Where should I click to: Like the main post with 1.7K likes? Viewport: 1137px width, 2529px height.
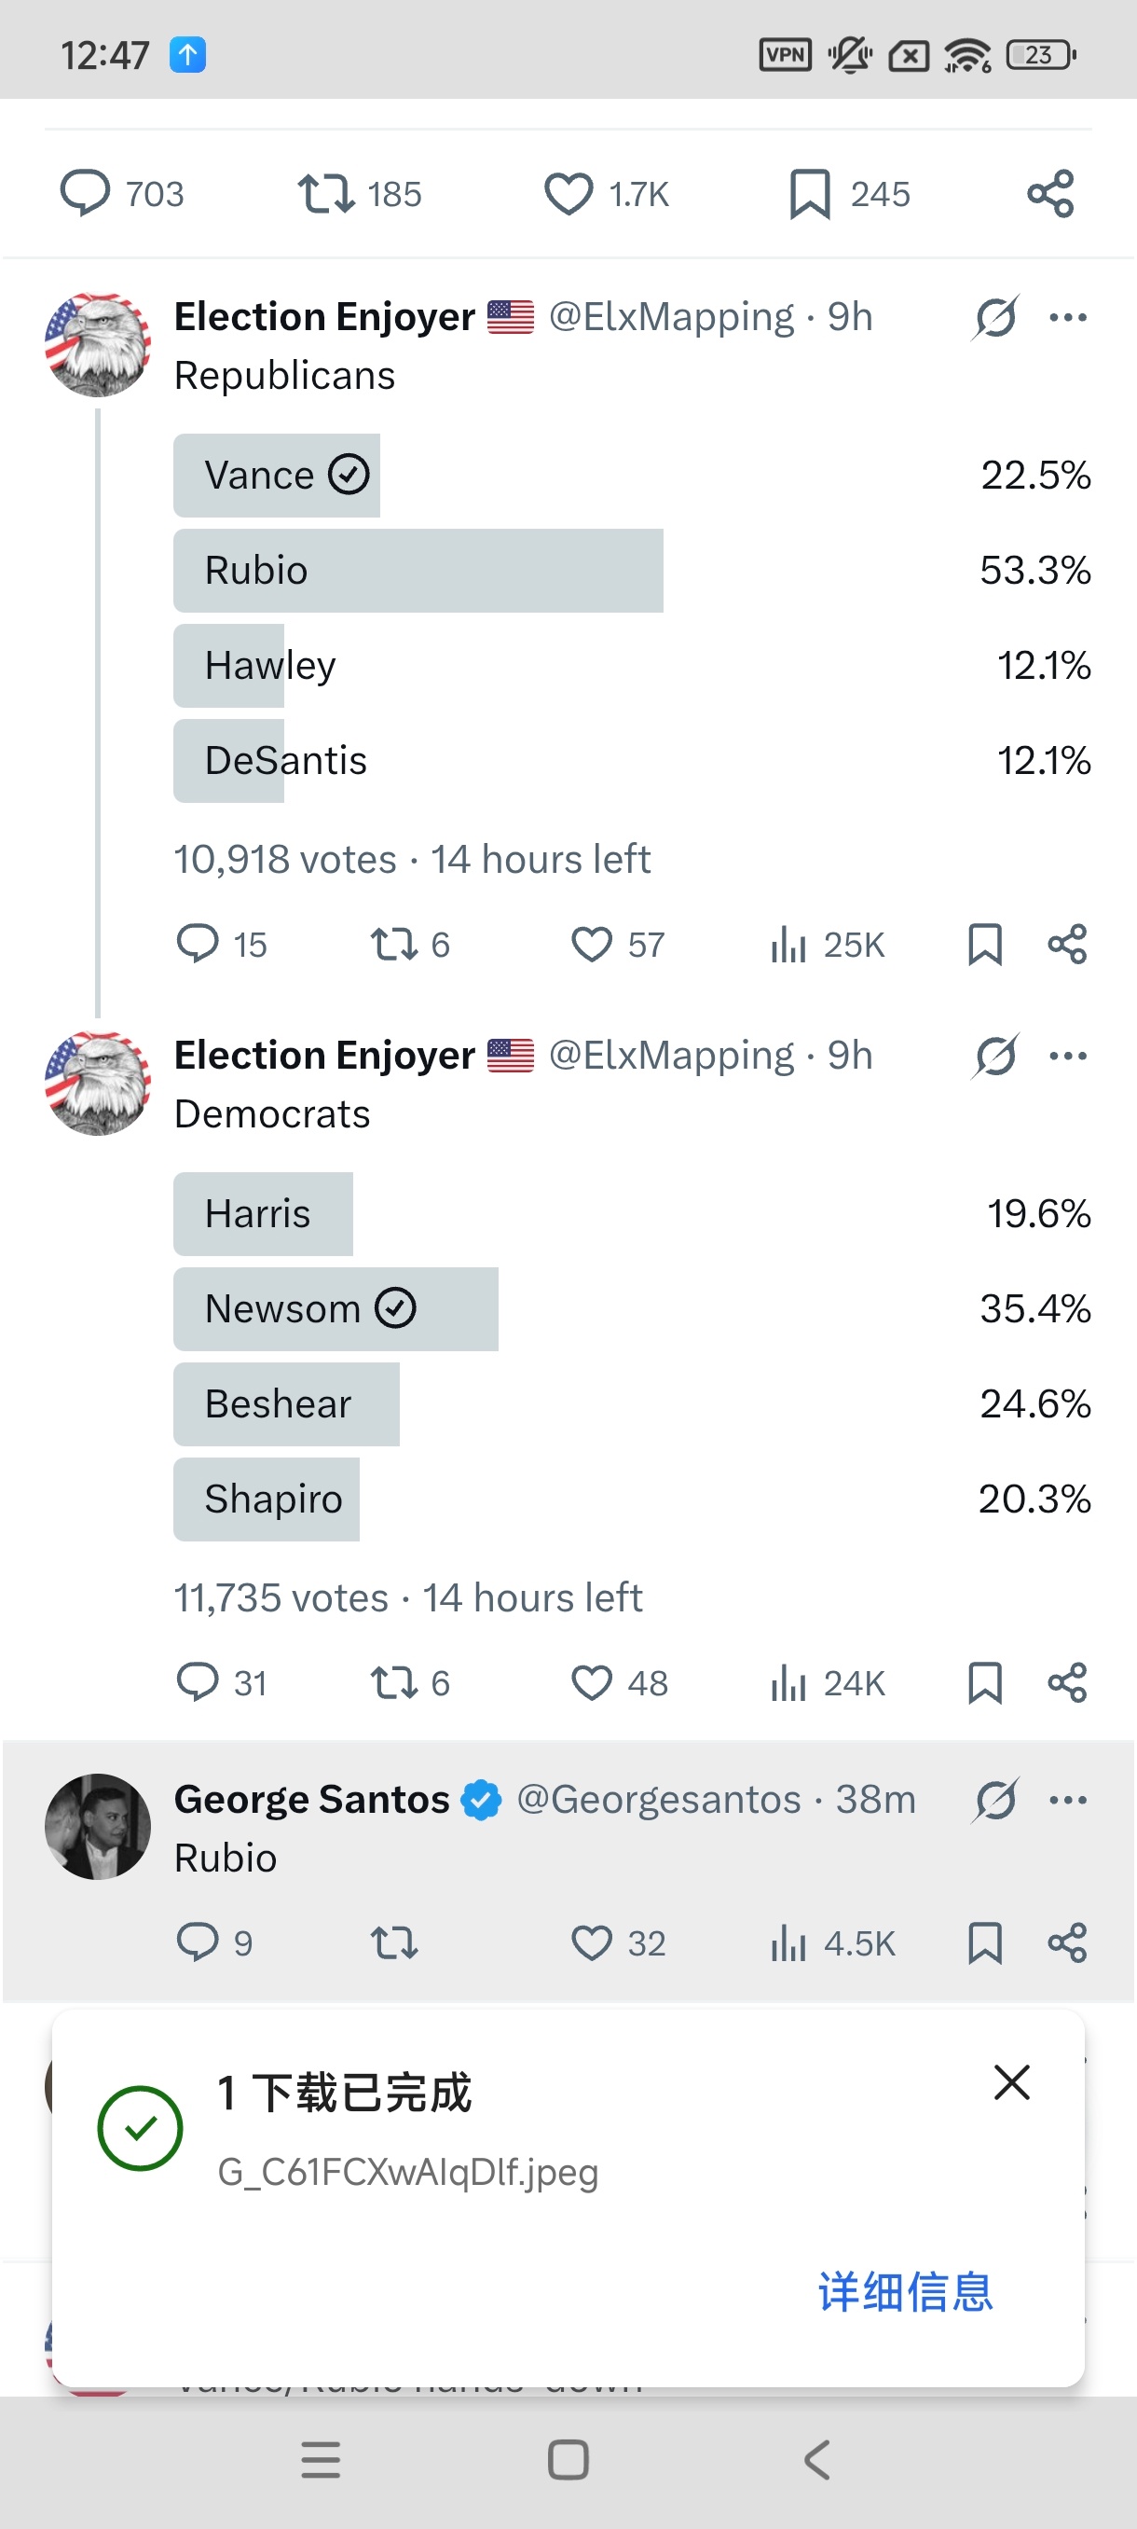569,193
